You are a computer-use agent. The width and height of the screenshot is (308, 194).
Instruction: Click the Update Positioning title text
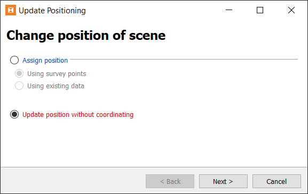(52, 11)
